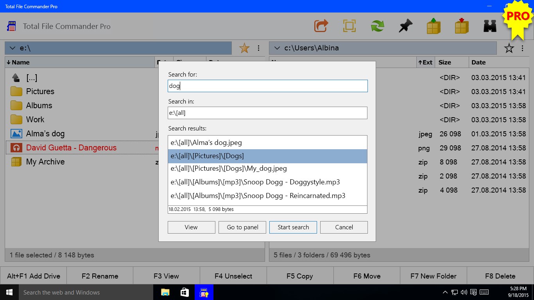
Task: Click the F5 Copy button
Action: [x=300, y=276]
